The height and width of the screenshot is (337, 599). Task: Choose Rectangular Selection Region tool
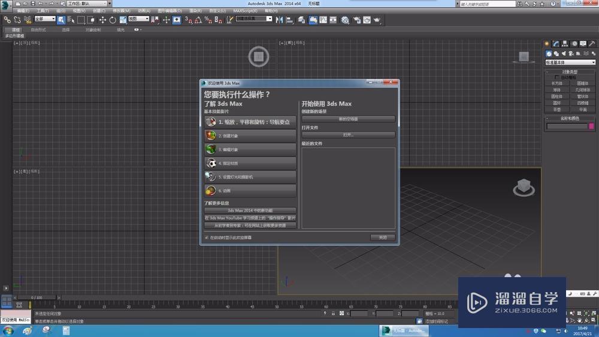click(81, 20)
